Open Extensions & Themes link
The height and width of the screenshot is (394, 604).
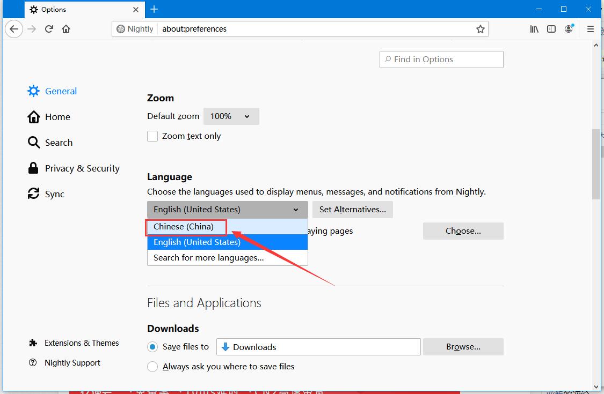click(x=74, y=343)
